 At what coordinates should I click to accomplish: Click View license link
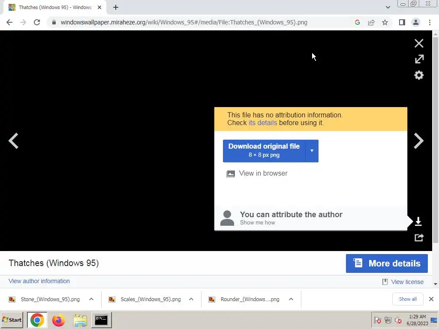click(x=407, y=282)
